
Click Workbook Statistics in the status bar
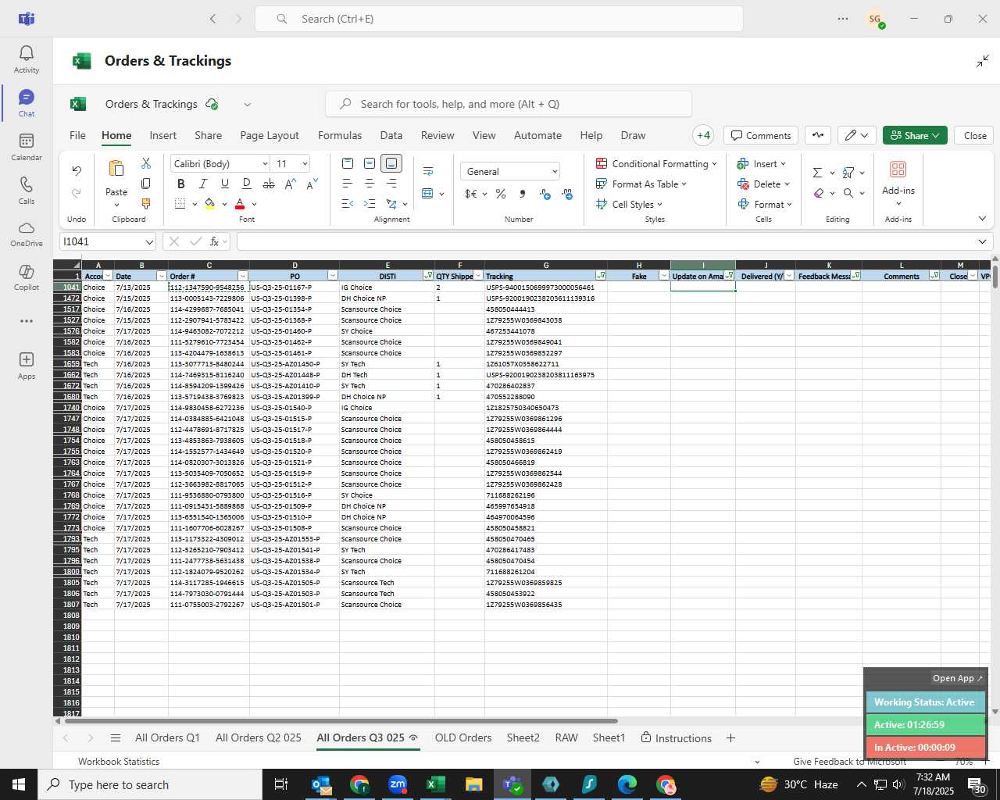(119, 761)
